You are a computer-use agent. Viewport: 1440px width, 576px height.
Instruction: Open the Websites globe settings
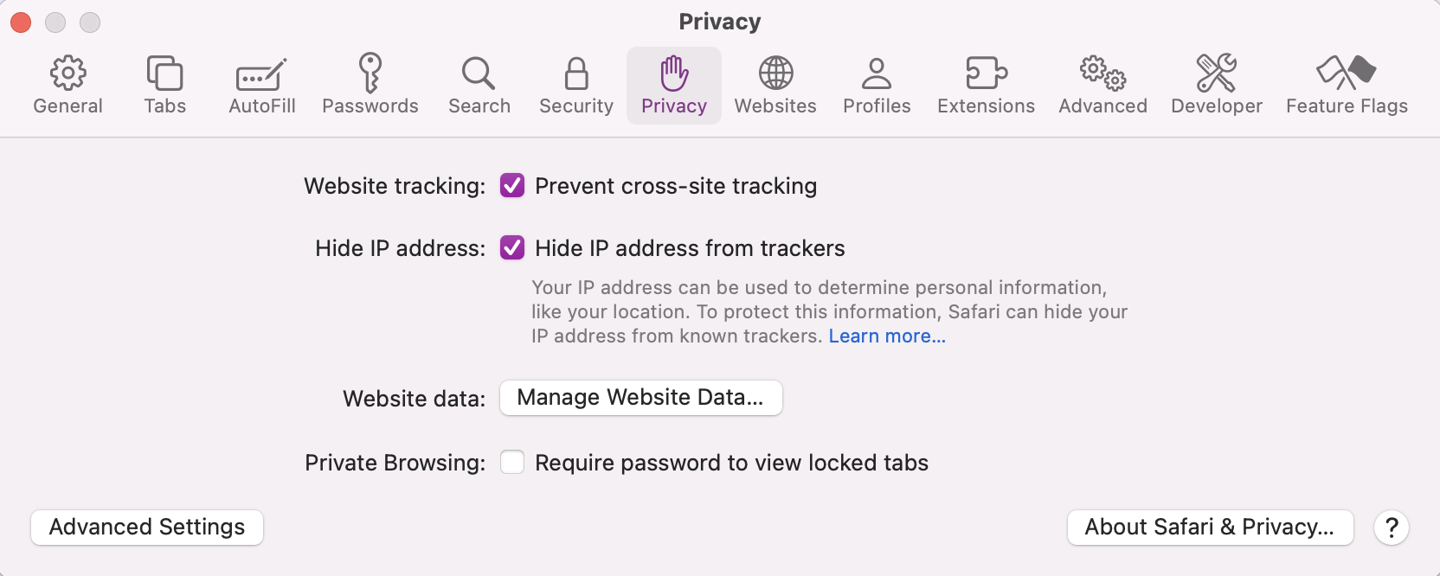775,84
